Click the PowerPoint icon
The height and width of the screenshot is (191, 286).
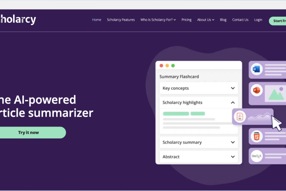256,91
